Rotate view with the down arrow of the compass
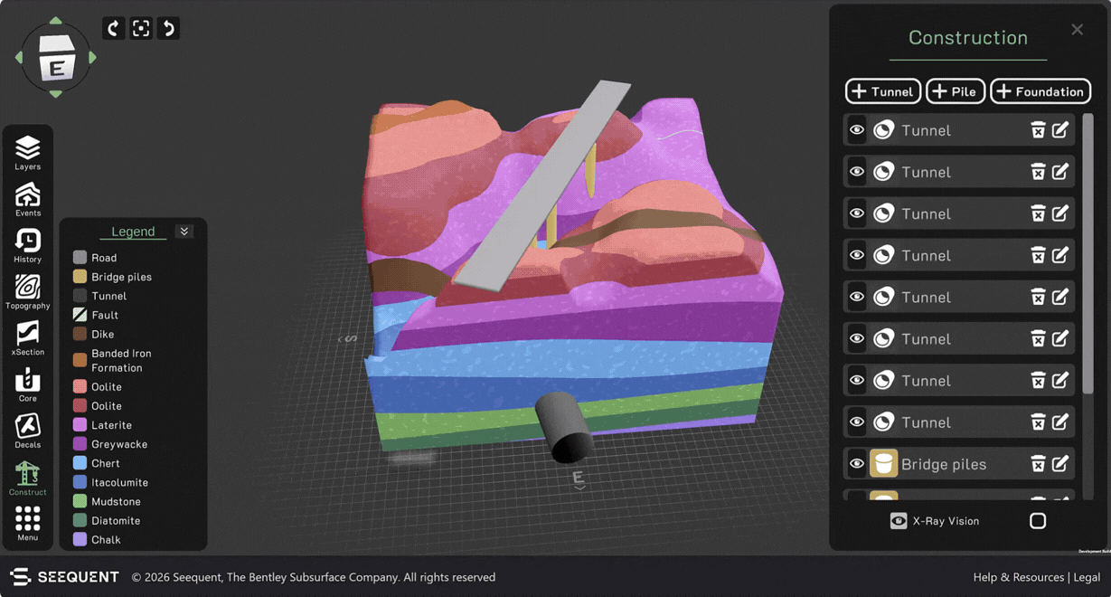Screen dimensions: 1111x597 (x=56, y=94)
